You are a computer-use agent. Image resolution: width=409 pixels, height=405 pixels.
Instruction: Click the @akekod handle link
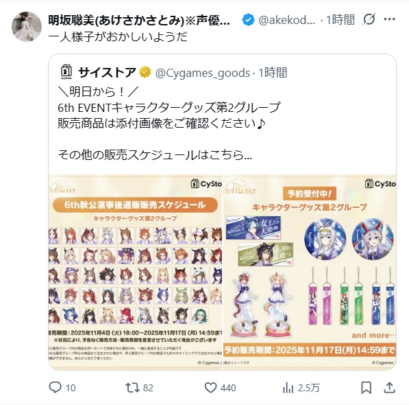pyautogui.click(x=286, y=20)
